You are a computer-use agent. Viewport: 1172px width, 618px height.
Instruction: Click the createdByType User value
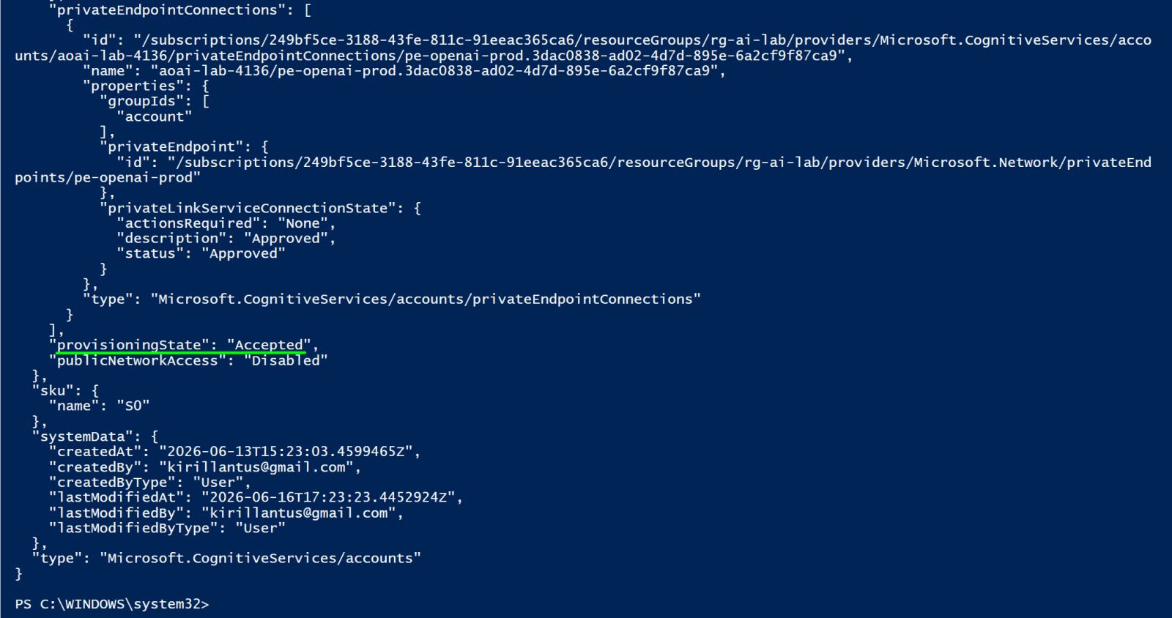(x=218, y=483)
